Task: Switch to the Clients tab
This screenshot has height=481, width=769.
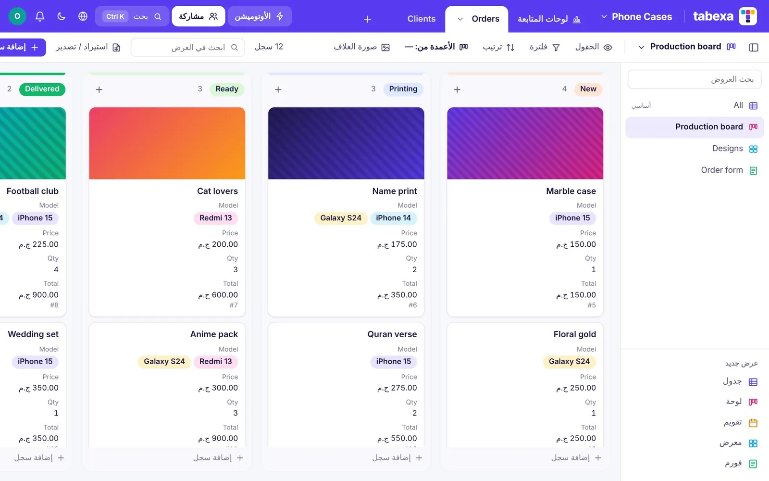Action: coord(421,19)
